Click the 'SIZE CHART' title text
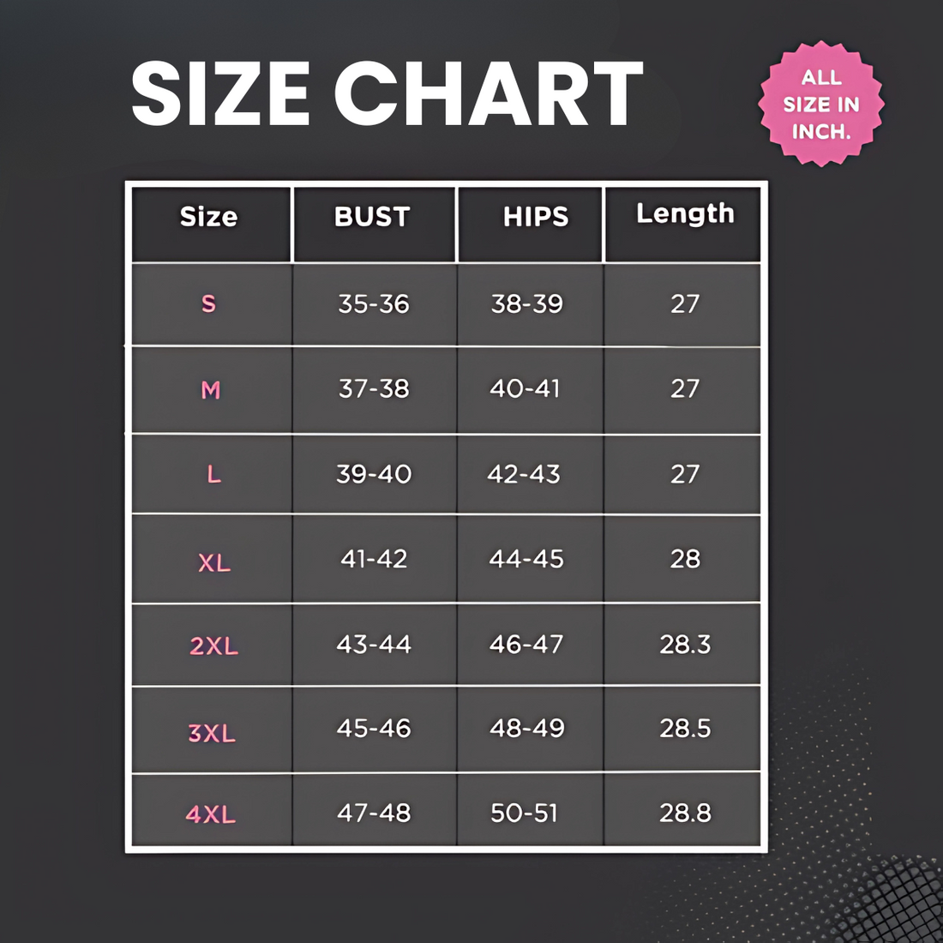943x943 pixels. point(387,93)
